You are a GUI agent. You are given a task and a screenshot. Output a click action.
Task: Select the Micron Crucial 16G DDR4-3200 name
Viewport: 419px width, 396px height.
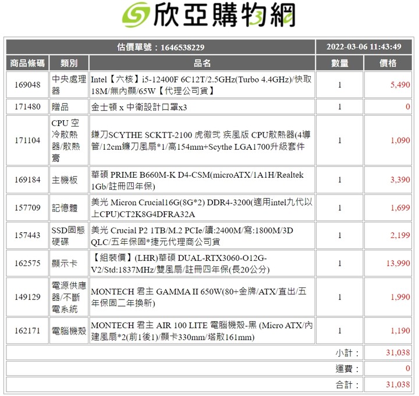click(202, 208)
